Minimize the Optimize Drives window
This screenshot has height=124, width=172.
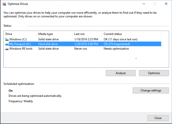pos(144,4)
